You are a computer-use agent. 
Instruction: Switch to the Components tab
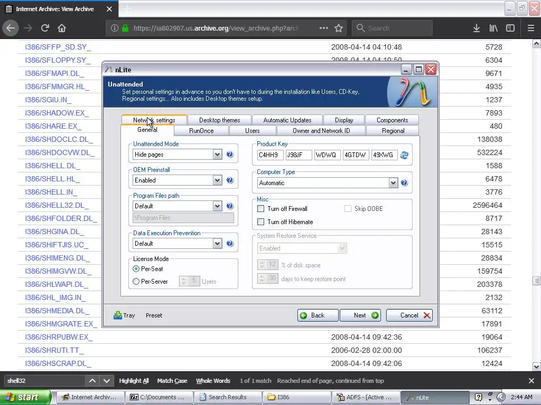tap(393, 120)
